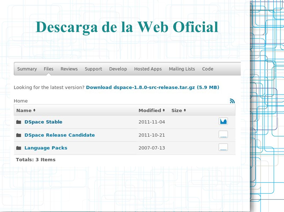Click the DSpace Release Candidate folder icon
The width and height of the screenshot is (284, 212).
[19, 135]
